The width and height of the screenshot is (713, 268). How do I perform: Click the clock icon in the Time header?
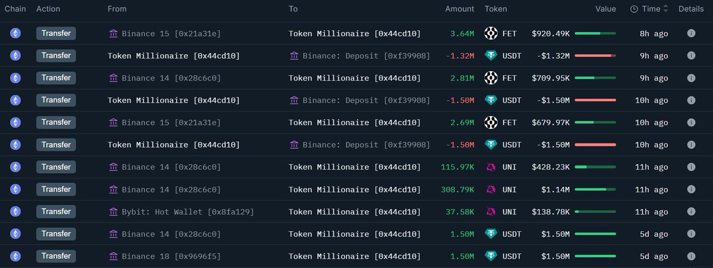[634, 9]
